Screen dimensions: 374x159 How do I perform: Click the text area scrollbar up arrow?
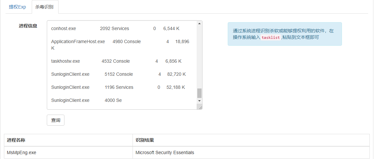(x=199, y=24)
